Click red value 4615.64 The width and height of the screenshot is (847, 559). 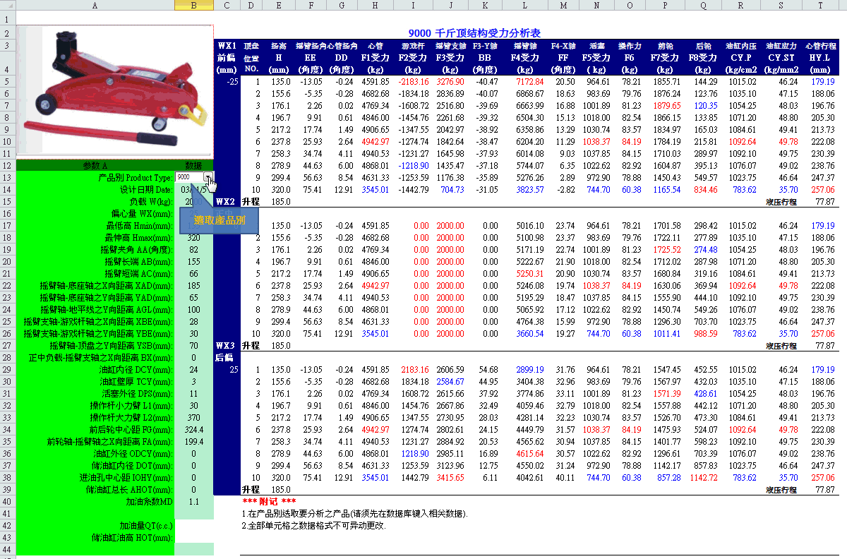click(x=530, y=453)
